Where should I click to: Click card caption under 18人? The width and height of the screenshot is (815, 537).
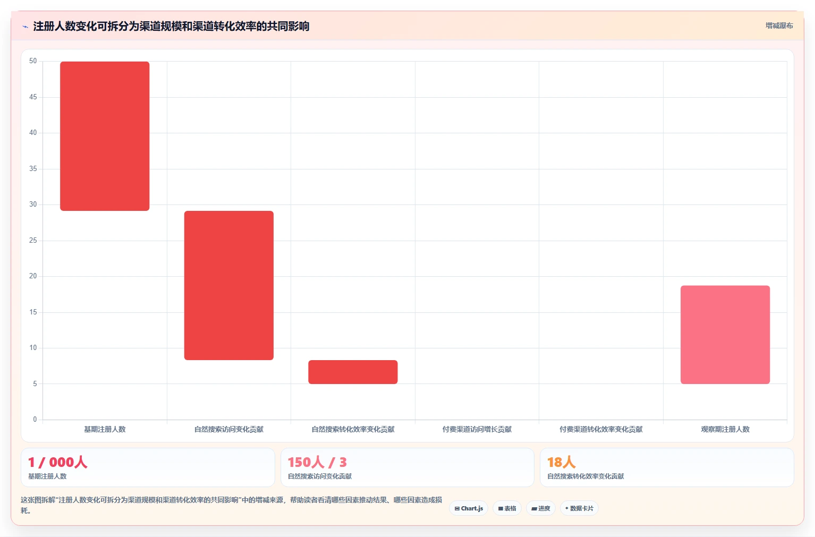coord(585,476)
